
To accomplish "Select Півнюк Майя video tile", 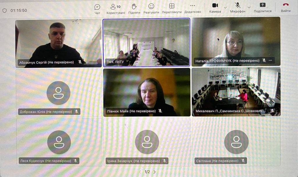I will click(x=147, y=92).
